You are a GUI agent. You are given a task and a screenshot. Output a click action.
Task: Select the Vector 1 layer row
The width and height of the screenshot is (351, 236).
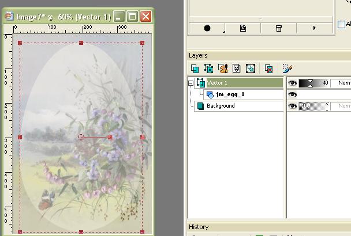(x=238, y=83)
